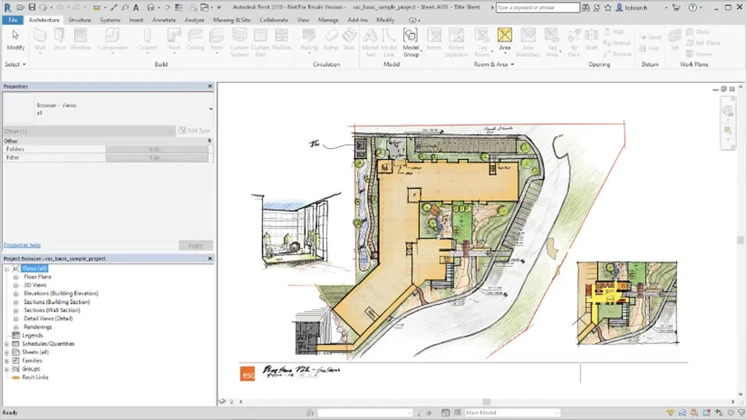Switch to the Massing & Site tab
This screenshot has height=420, width=747.
click(x=232, y=20)
